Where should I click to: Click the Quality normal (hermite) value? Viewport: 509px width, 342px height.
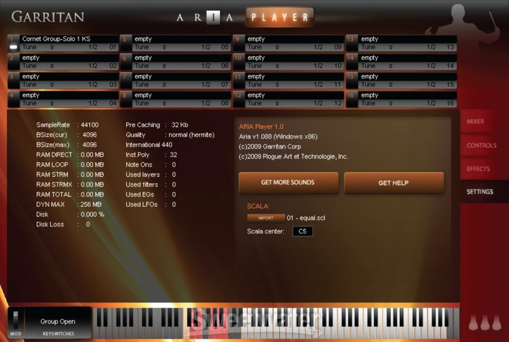click(191, 135)
